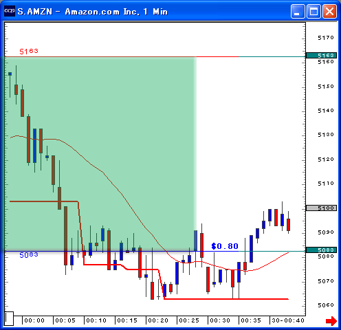Click the red scroll-right arrow

pos(331,321)
